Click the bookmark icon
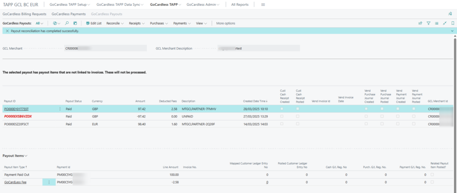The image size is (457, 193). click(x=453, y=23)
